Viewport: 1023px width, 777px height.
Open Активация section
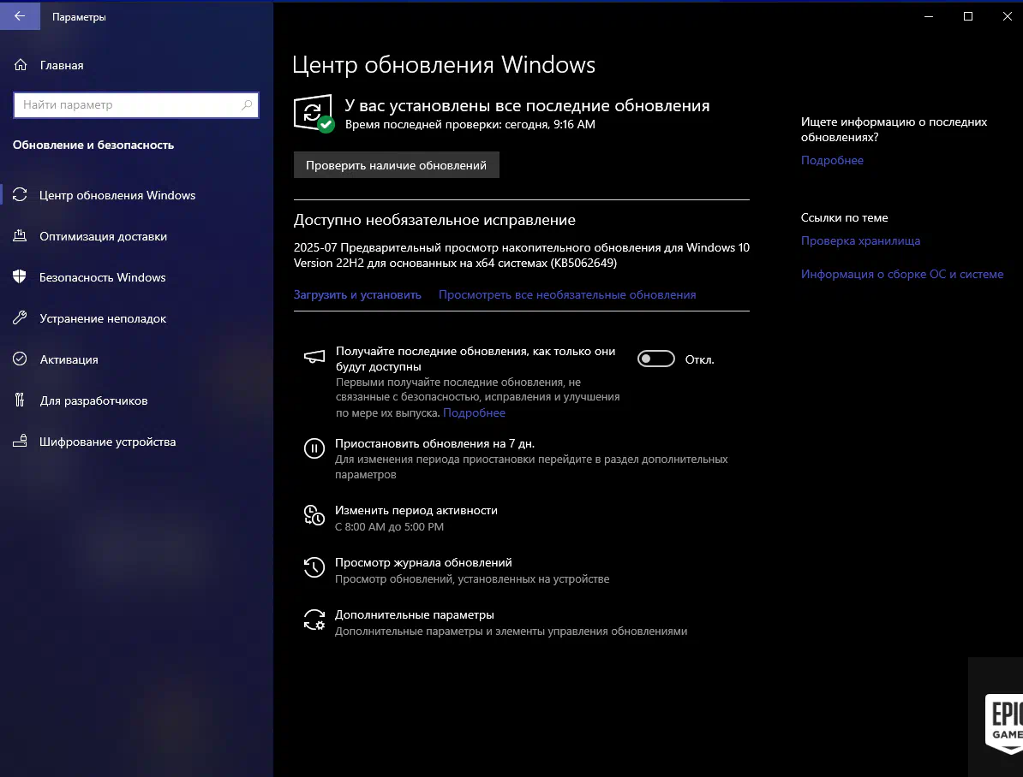click(69, 359)
